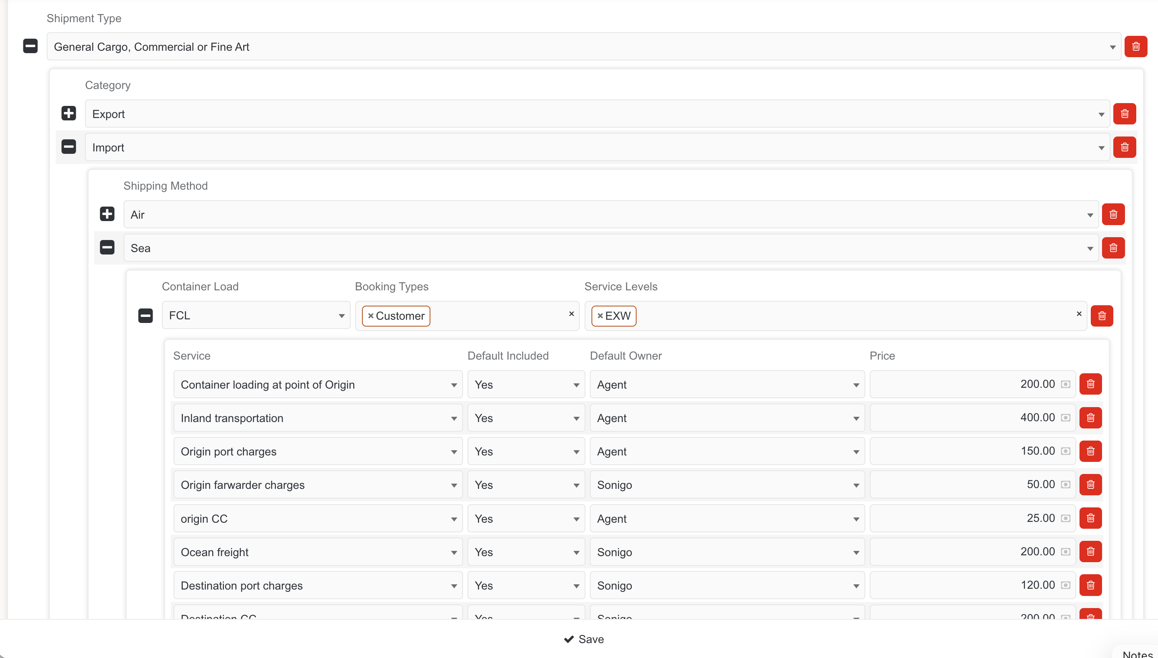1158x658 pixels.
Task: Delete the Sea shipping method row
Action: [x=1113, y=248]
